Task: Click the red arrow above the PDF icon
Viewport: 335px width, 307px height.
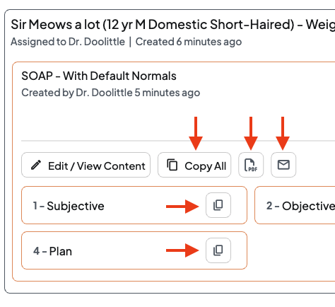Action: (x=251, y=133)
